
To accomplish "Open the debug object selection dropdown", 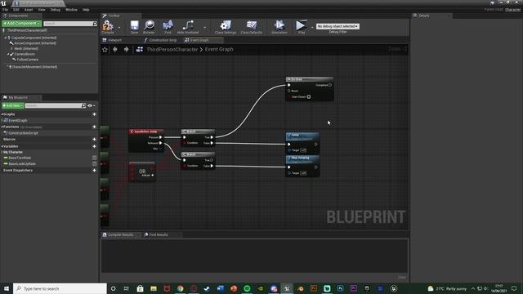I will tap(337, 26).
